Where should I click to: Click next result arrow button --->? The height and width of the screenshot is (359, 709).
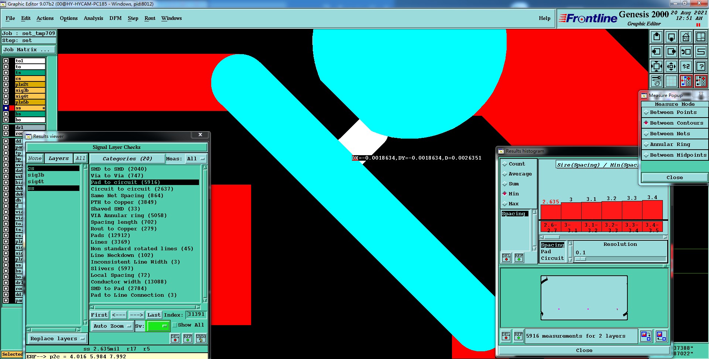[x=136, y=315]
